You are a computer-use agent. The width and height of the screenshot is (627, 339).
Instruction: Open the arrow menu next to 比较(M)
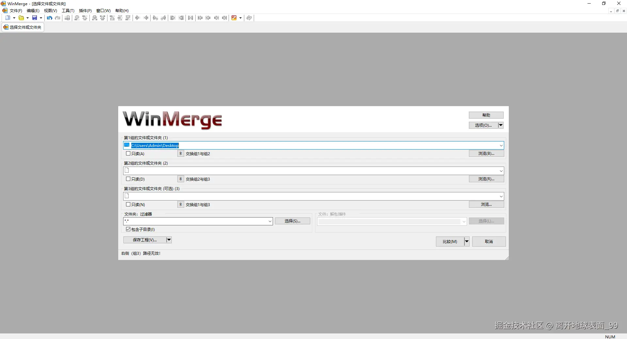pos(467,242)
